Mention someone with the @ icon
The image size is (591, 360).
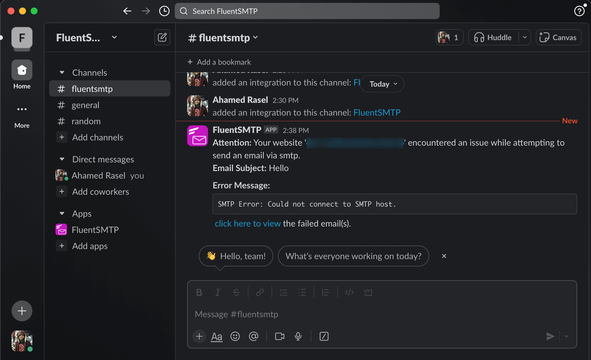pyautogui.click(x=254, y=336)
